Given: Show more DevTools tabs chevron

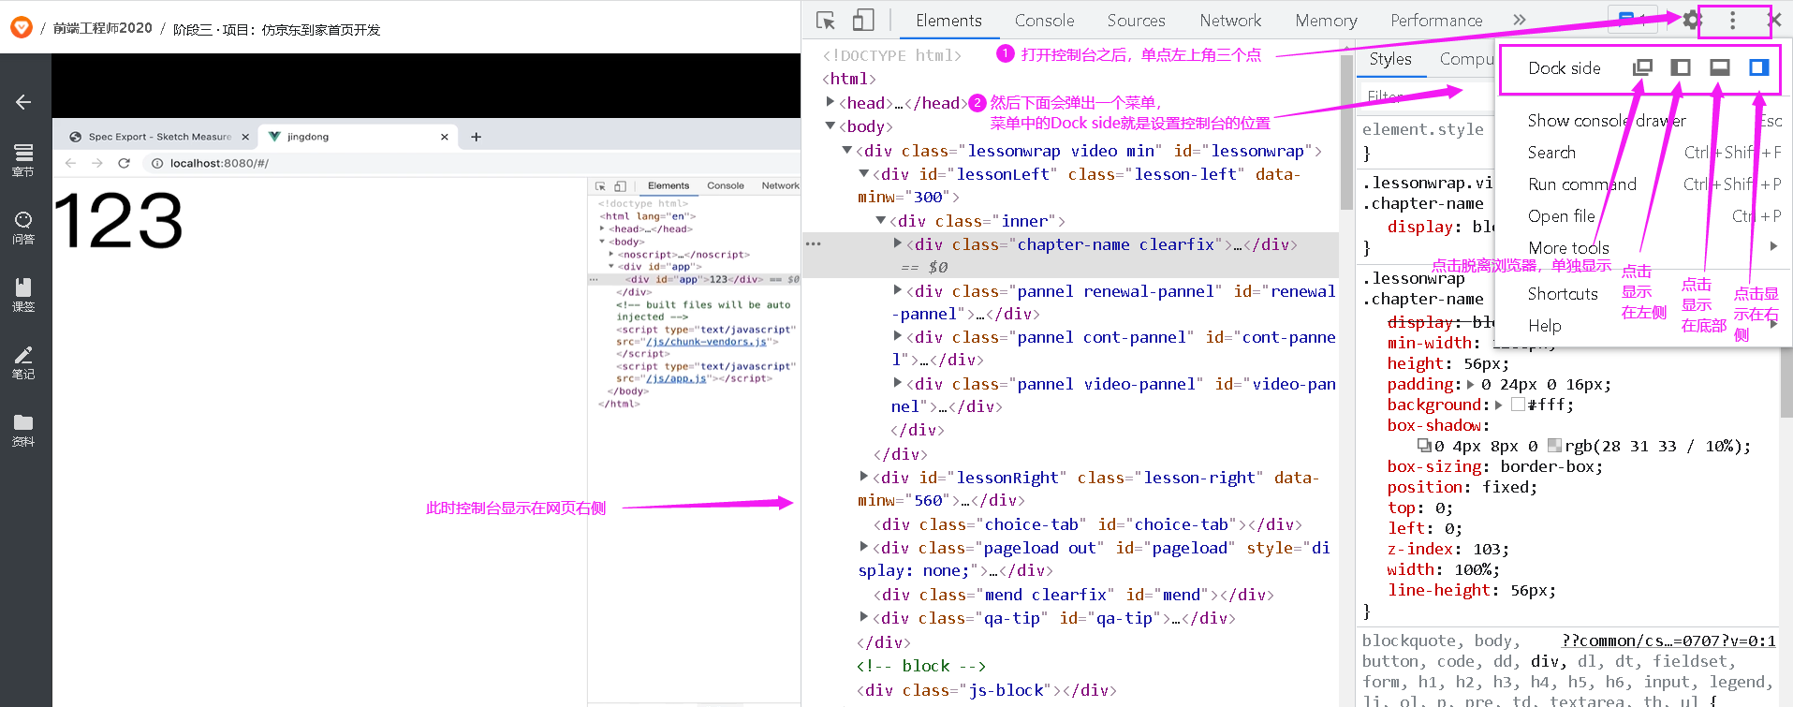Looking at the screenshot, I should click(x=1520, y=20).
